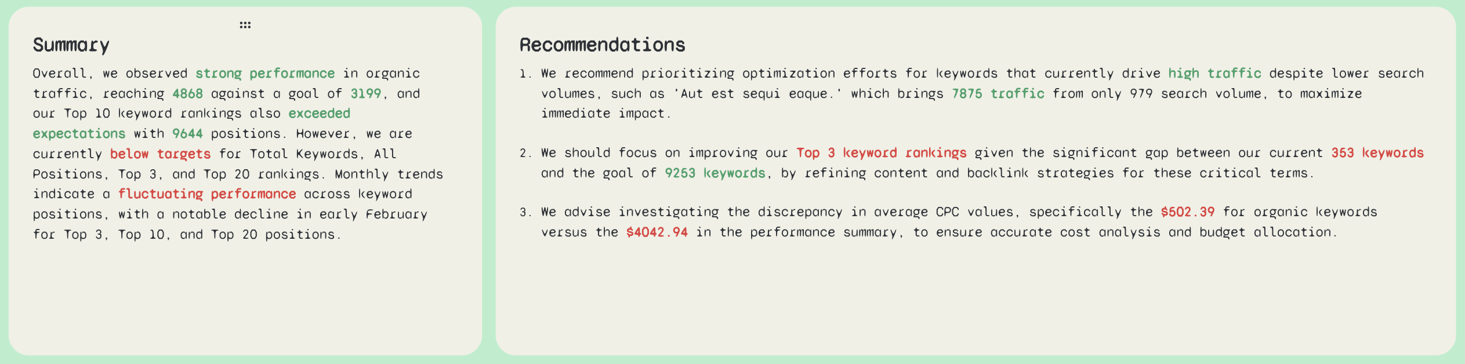Click the green 'exceeded' highlighted word
The image size is (1465, 364).
click(x=319, y=114)
